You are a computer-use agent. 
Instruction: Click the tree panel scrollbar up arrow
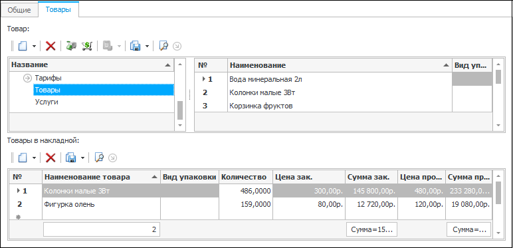pyautogui.click(x=179, y=64)
